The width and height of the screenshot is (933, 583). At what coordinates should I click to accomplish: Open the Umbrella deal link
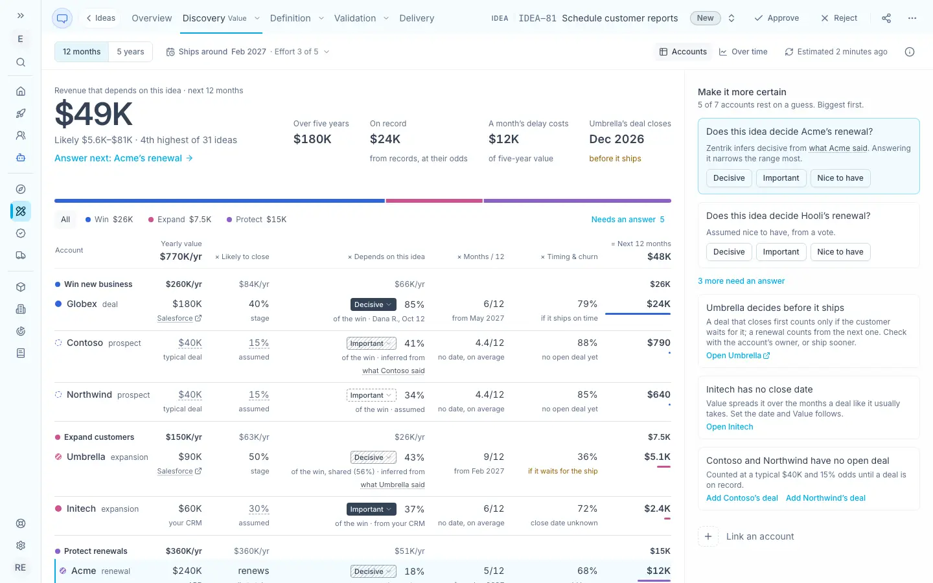click(738, 356)
